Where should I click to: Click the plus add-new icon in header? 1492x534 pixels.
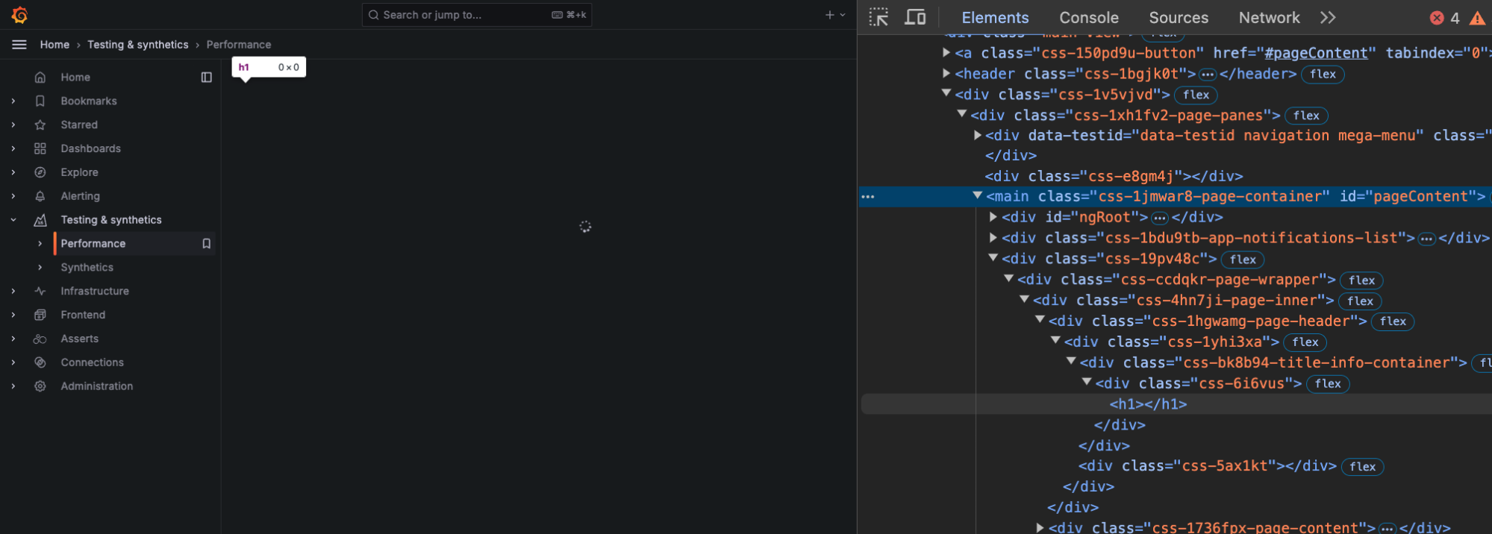(x=829, y=15)
